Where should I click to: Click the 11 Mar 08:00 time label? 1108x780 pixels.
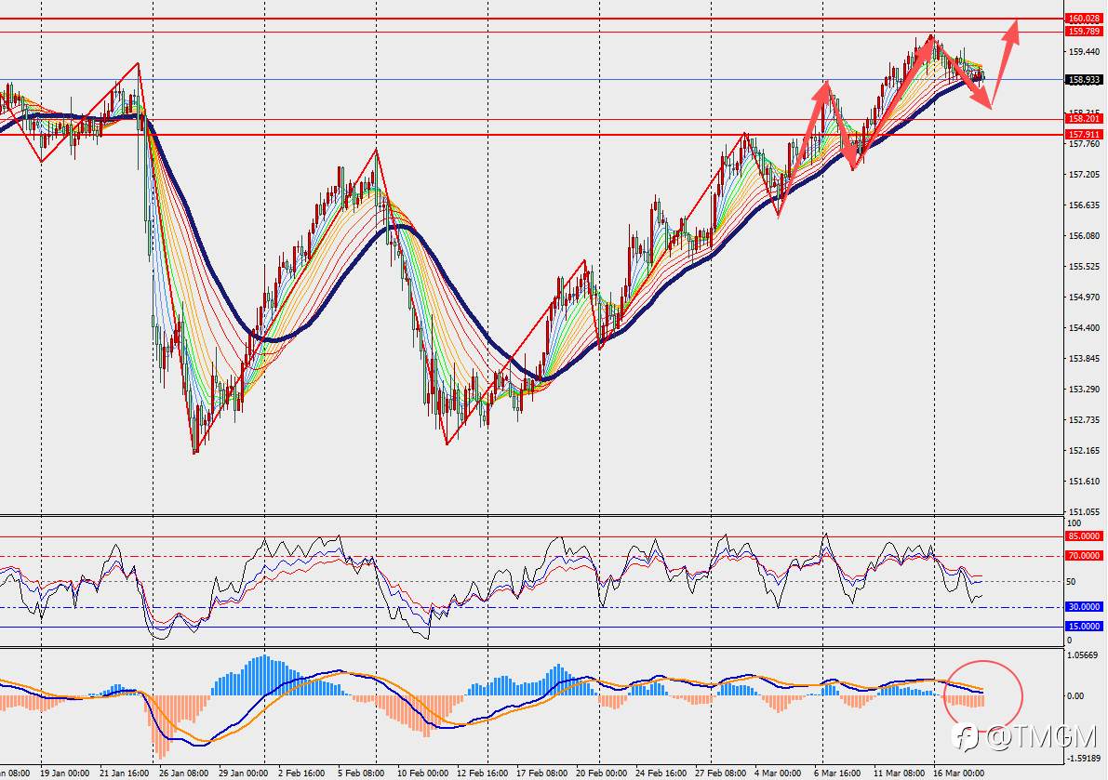899,773
